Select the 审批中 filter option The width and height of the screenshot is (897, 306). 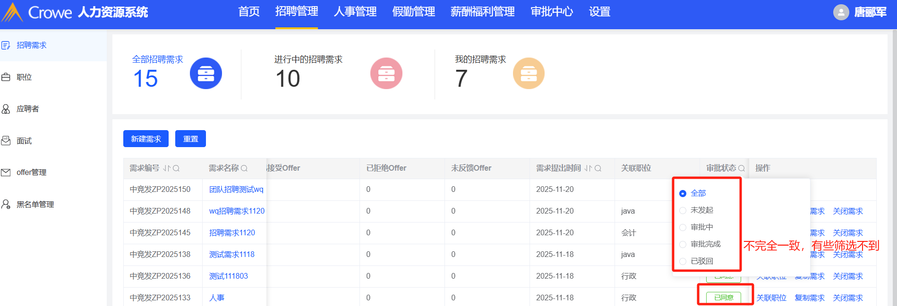click(x=683, y=227)
